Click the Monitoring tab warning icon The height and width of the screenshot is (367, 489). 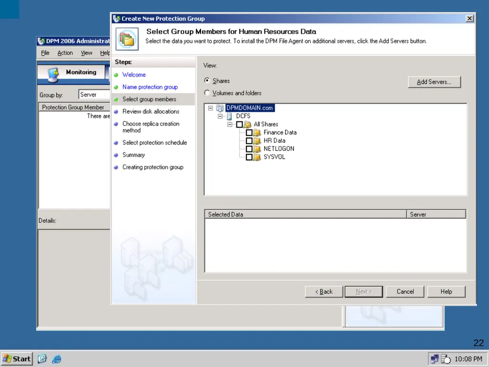click(53, 75)
